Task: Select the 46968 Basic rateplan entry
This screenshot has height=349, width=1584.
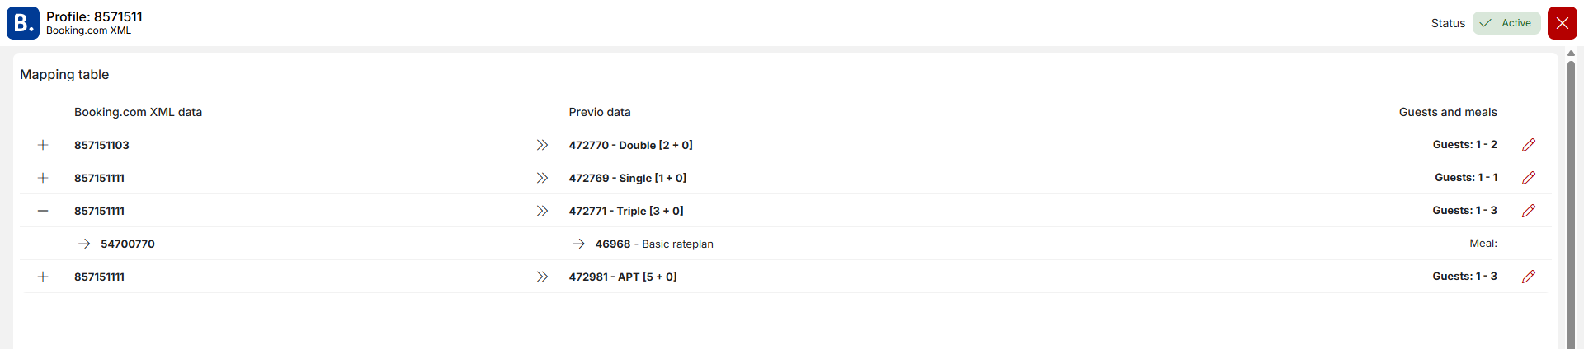Action: coord(654,244)
